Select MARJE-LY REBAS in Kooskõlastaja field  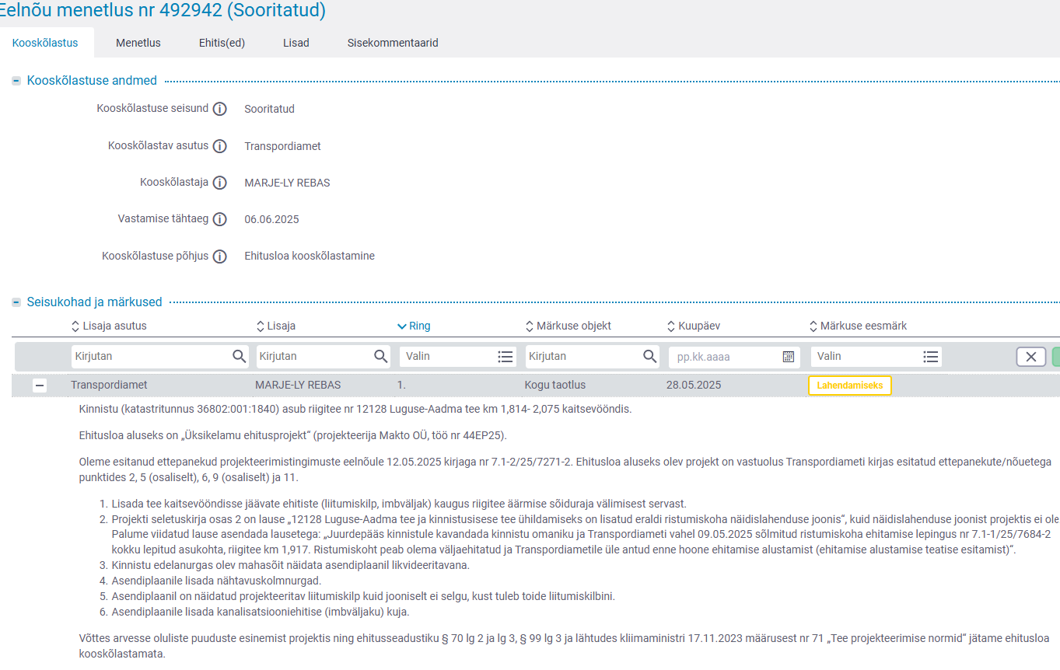[x=287, y=183]
